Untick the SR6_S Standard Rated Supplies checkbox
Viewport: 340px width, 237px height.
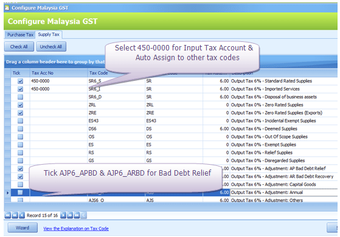point(20,81)
